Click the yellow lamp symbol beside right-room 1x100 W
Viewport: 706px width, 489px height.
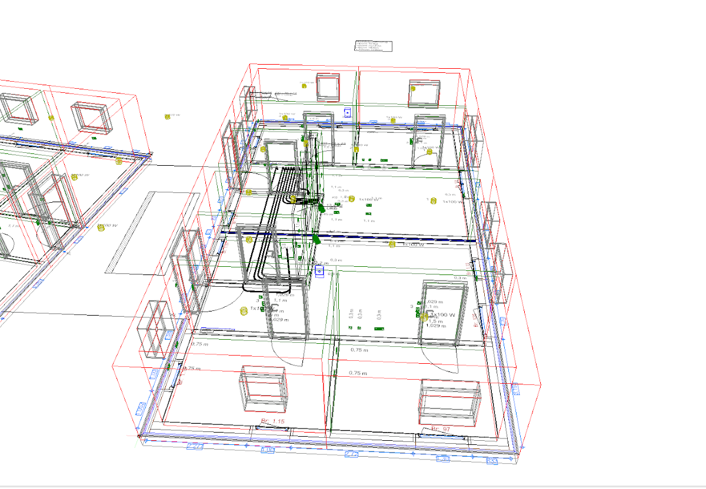pyautogui.click(x=431, y=202)
